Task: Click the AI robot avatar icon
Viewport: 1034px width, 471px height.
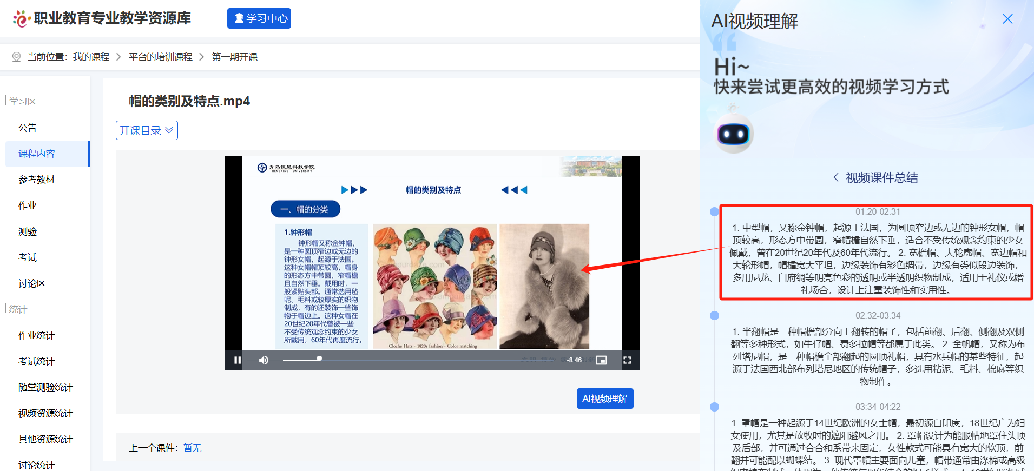Action: 733,134
